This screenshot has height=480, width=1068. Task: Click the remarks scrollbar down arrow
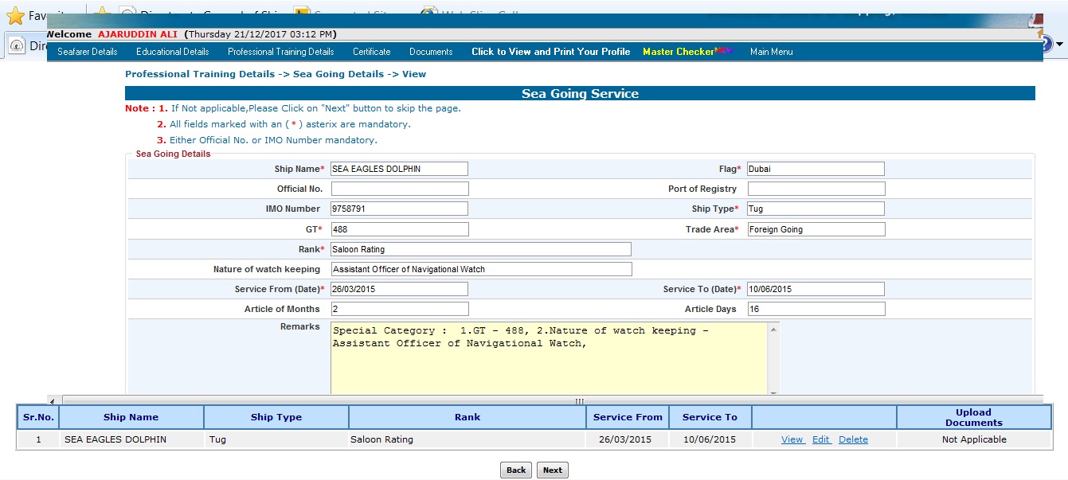click(x=773, y=392)
